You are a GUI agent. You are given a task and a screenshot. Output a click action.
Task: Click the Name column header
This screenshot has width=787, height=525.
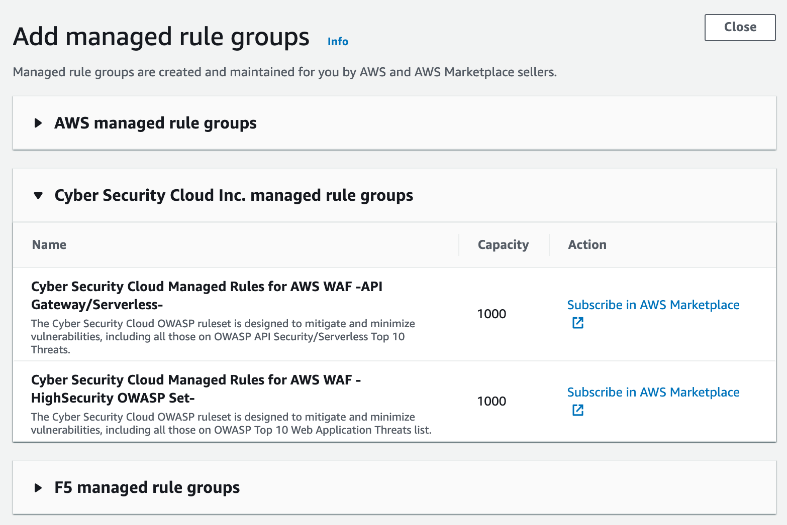[49, 244]
